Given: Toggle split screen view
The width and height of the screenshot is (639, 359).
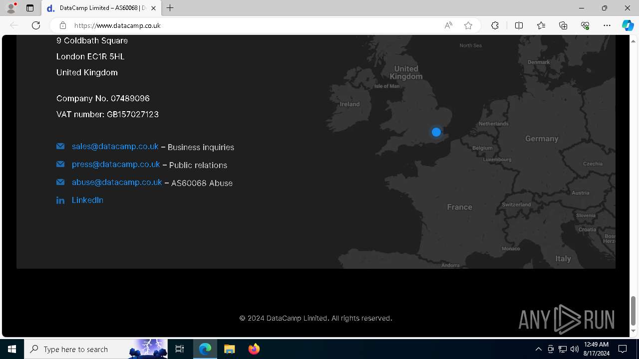Looking at the screenshot, I should coord(519,25).
